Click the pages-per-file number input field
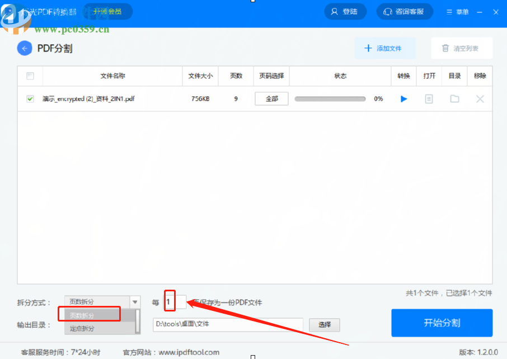 click(175, 302)
